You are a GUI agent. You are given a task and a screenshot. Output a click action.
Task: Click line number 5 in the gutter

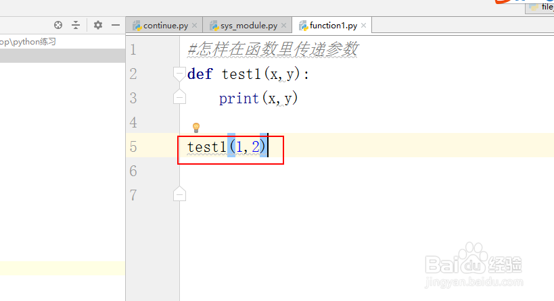click(133, 146)
